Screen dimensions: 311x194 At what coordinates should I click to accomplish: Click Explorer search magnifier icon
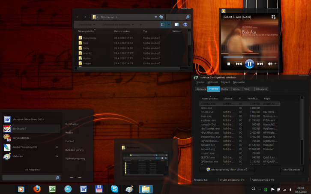(x=188, y=17)
